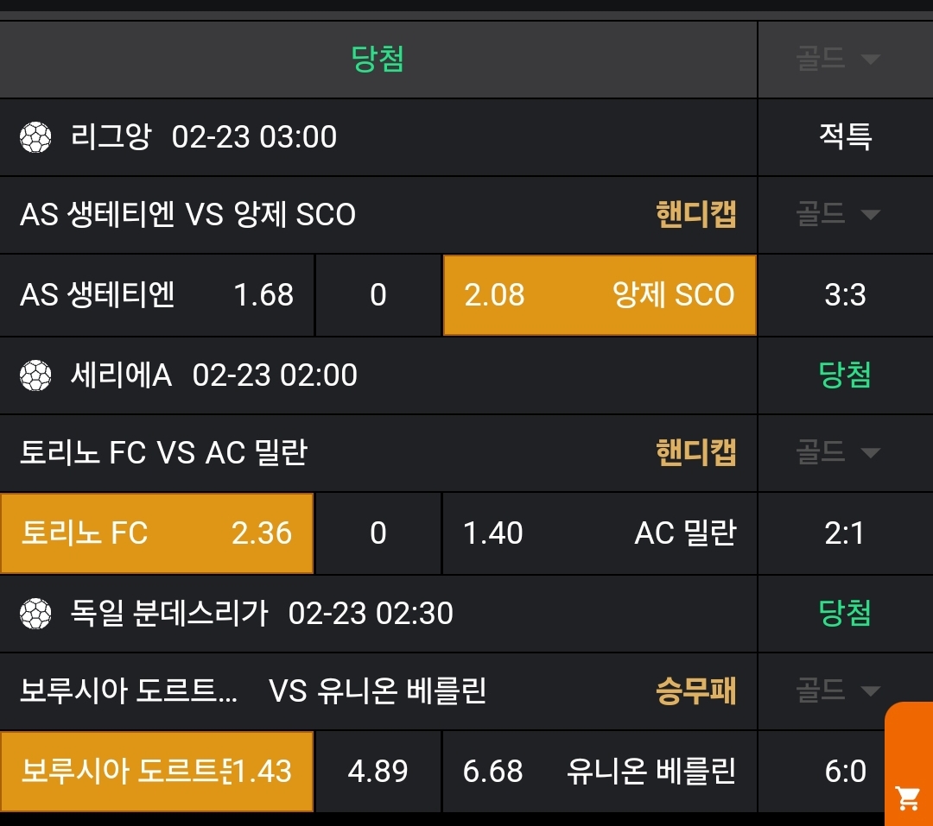Pick the 유니온 베를린 6.68 odds
The height and width of the screenshot is (826, 933).
[599, 771]
